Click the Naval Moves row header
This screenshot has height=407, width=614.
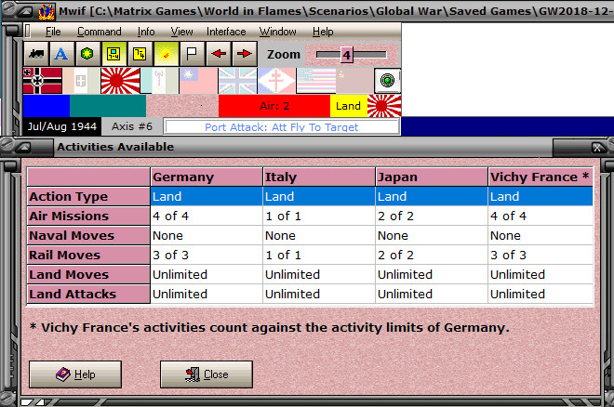(x=88, y=235)
